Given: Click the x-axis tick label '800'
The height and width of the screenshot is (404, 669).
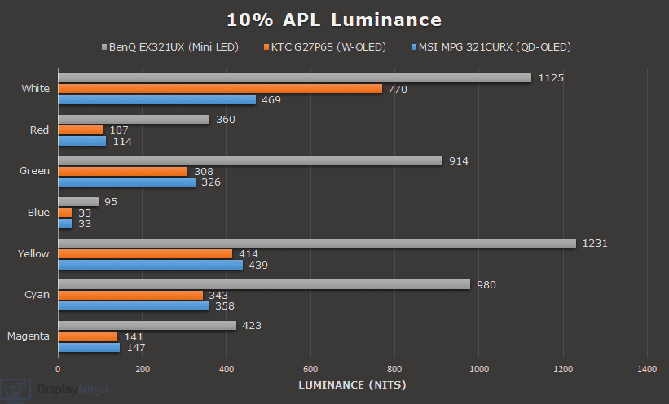Looking at the screenshot, I should (394, 369).
